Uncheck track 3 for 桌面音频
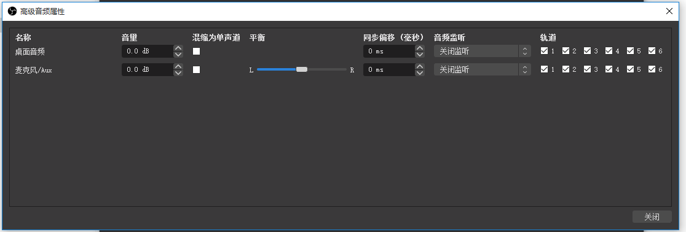The image size is (686, 232). point(587,51)
